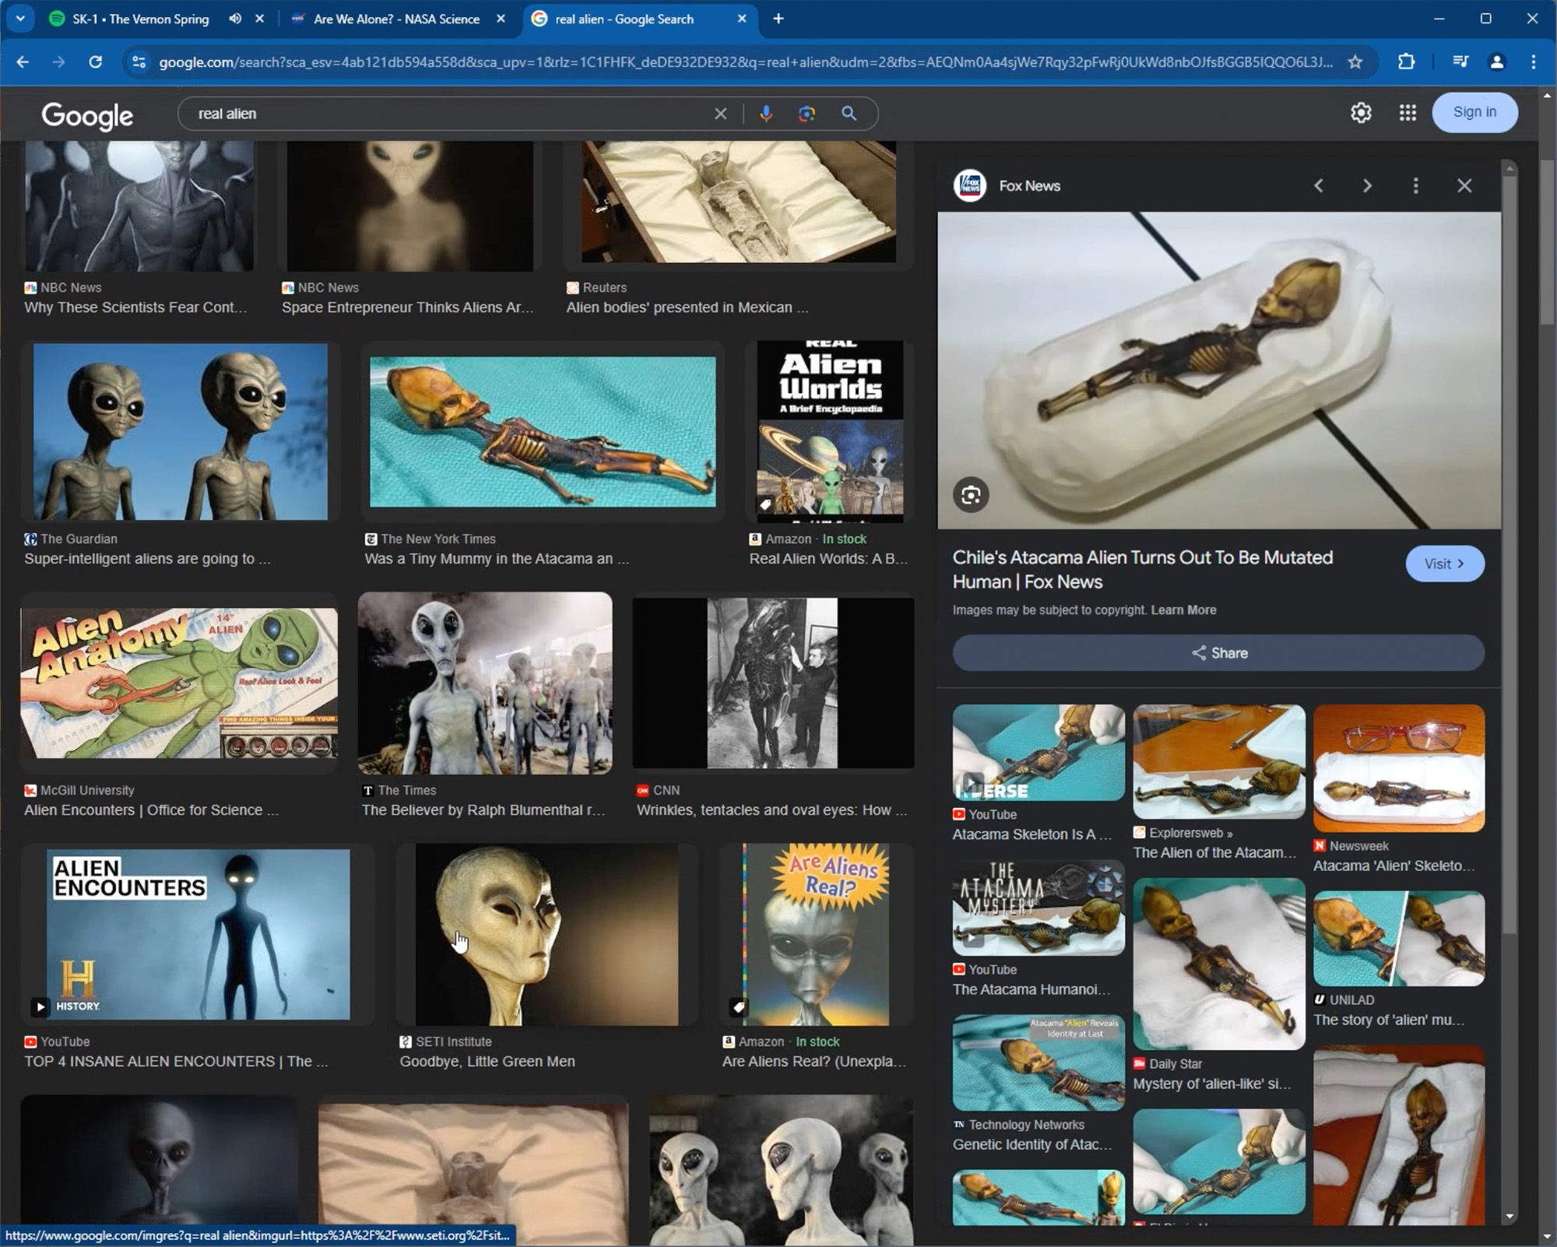Show next image in preview panel
This screenshot has width=1557, height=1247.
[x=1367, y=186]
